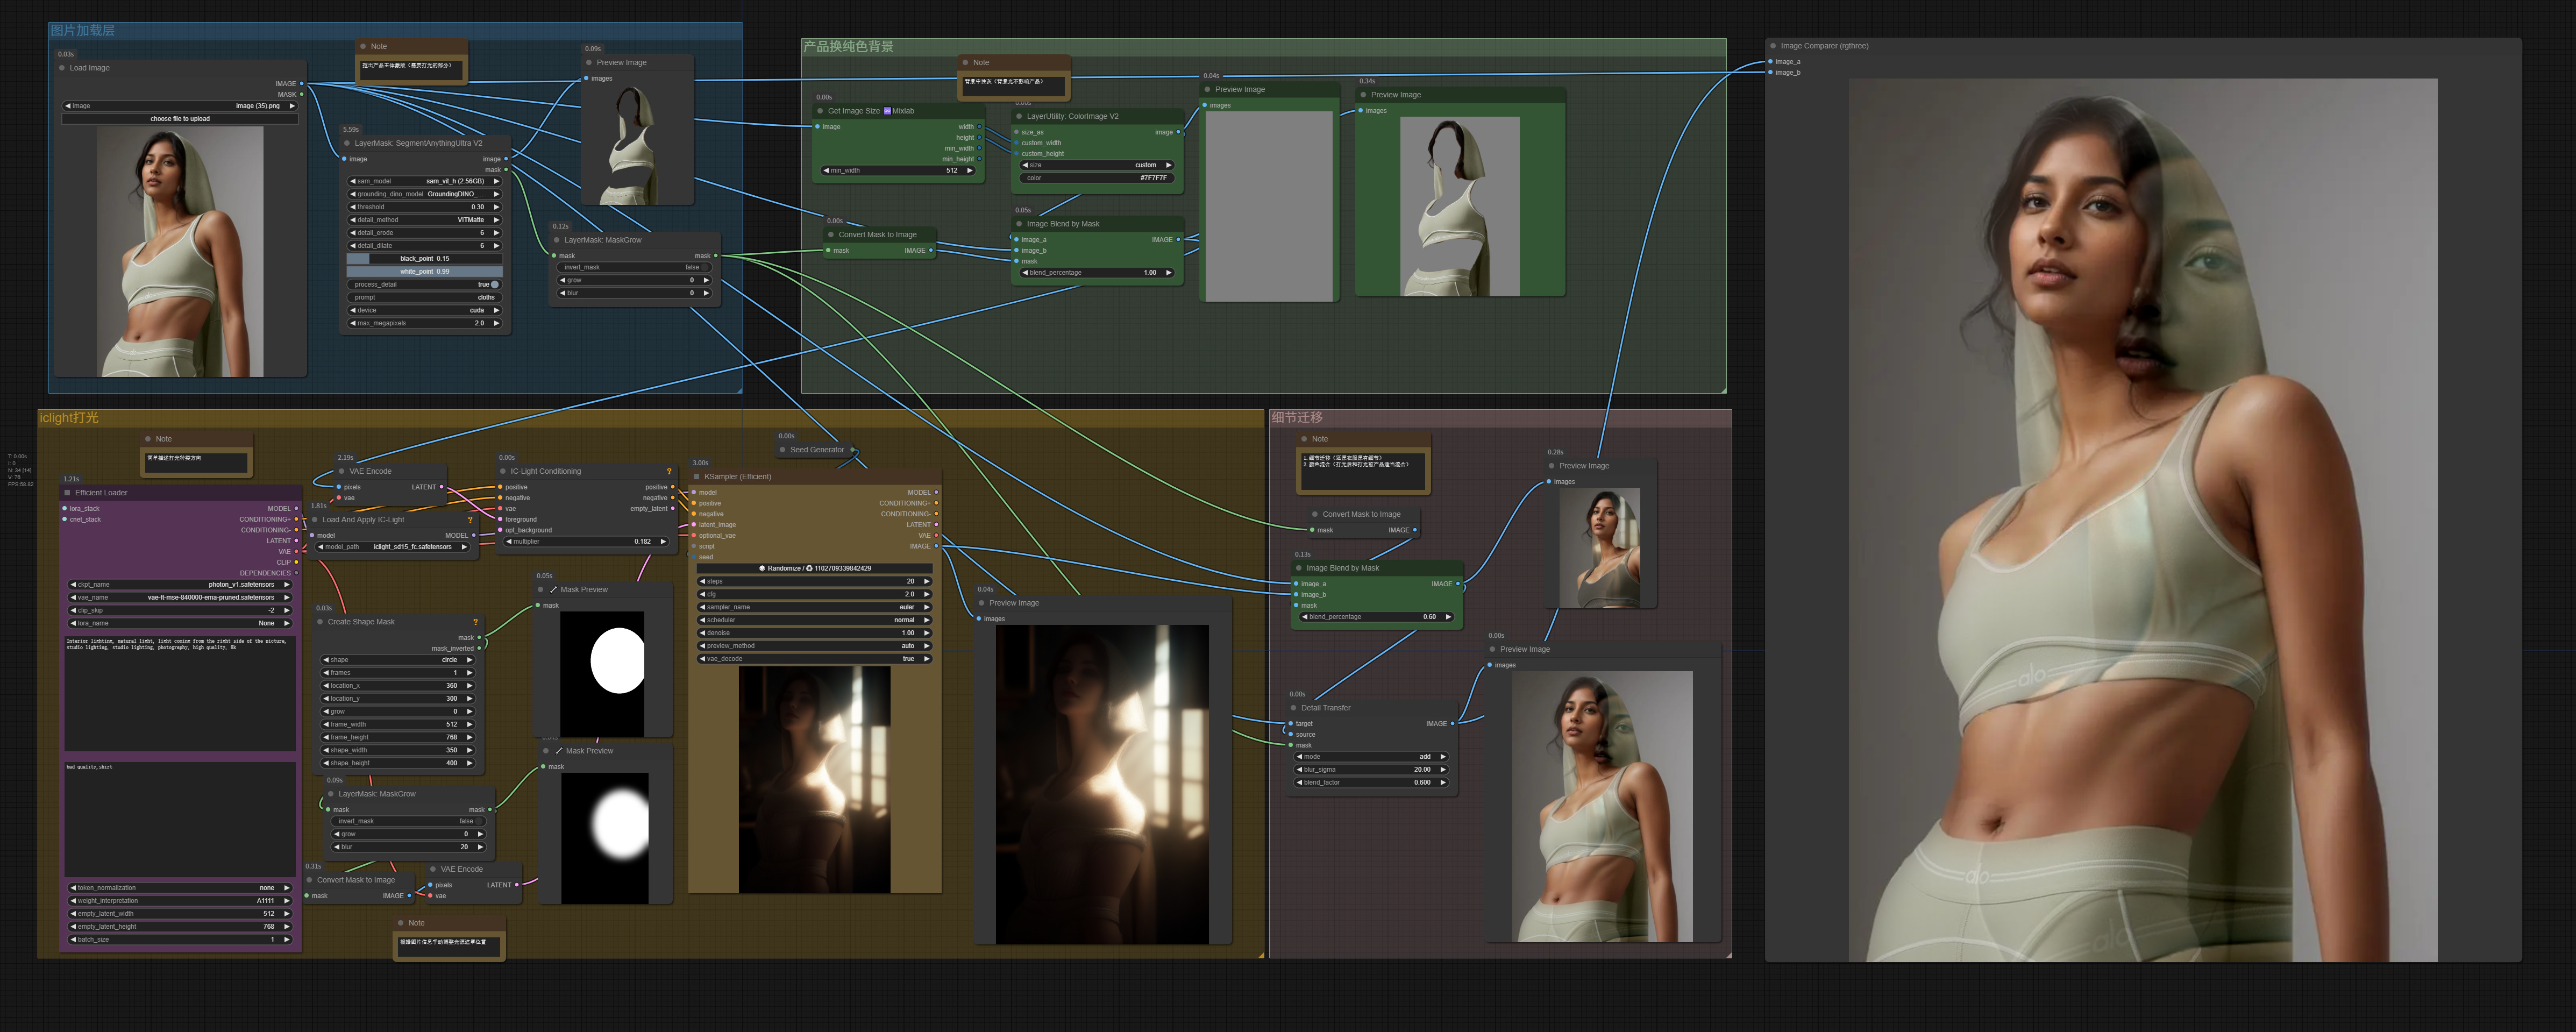Open the mode selector in Detail Transfer node
The width and height of the screenshot is (2576, 1032).
pyautogui.click(x=1370, y=756)
